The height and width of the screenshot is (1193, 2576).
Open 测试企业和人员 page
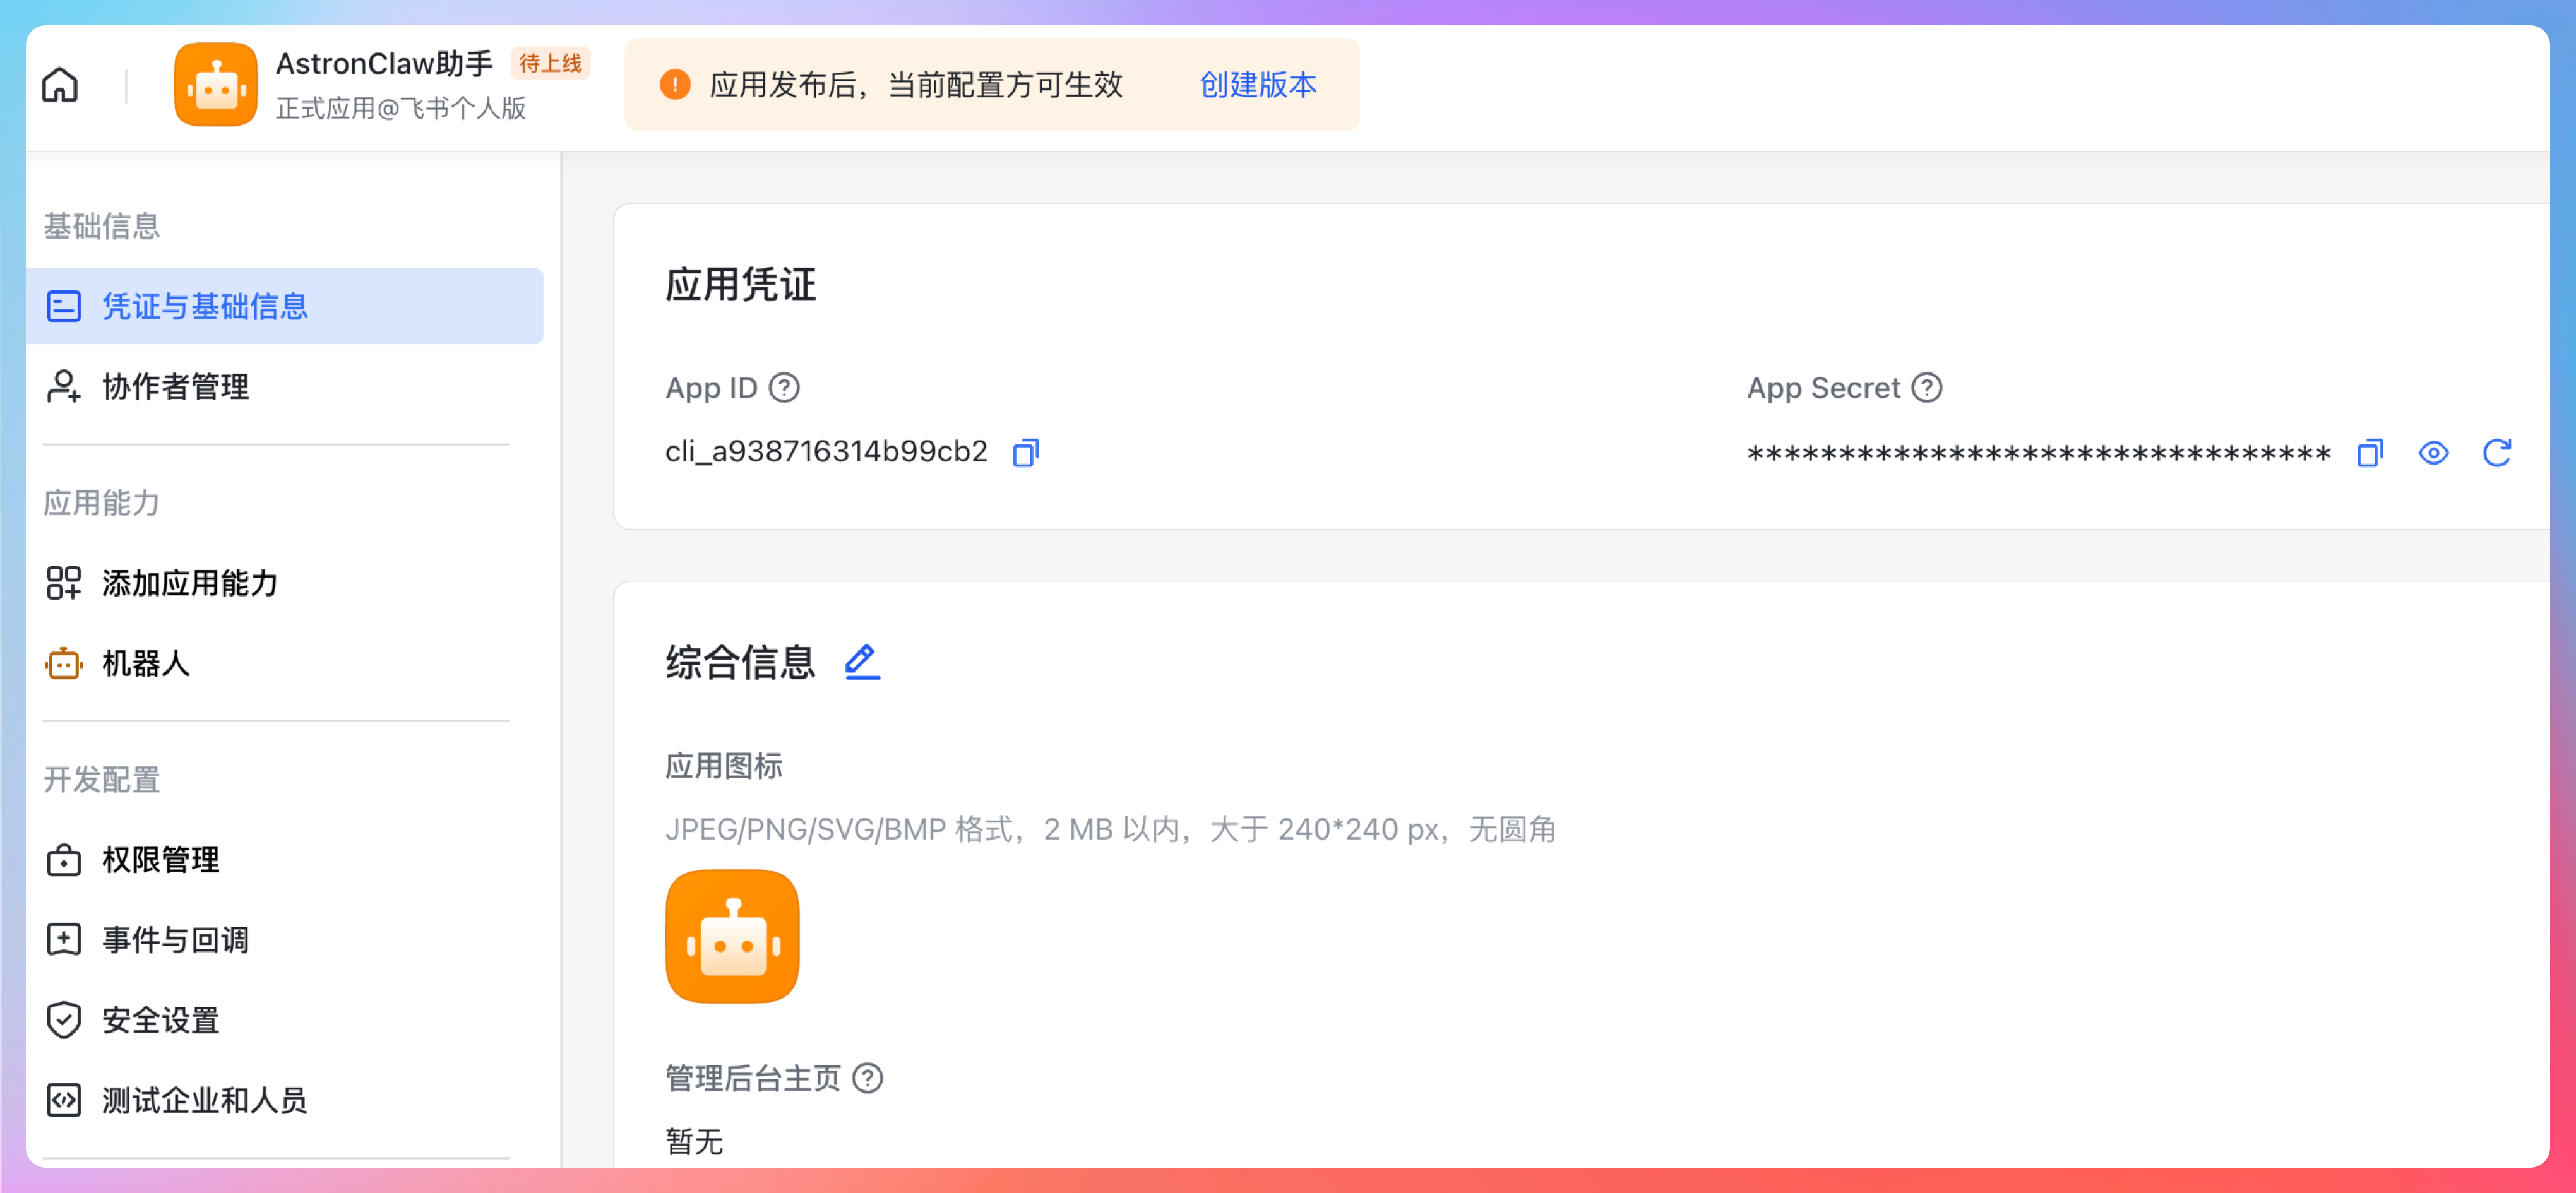pos(205,1100)
